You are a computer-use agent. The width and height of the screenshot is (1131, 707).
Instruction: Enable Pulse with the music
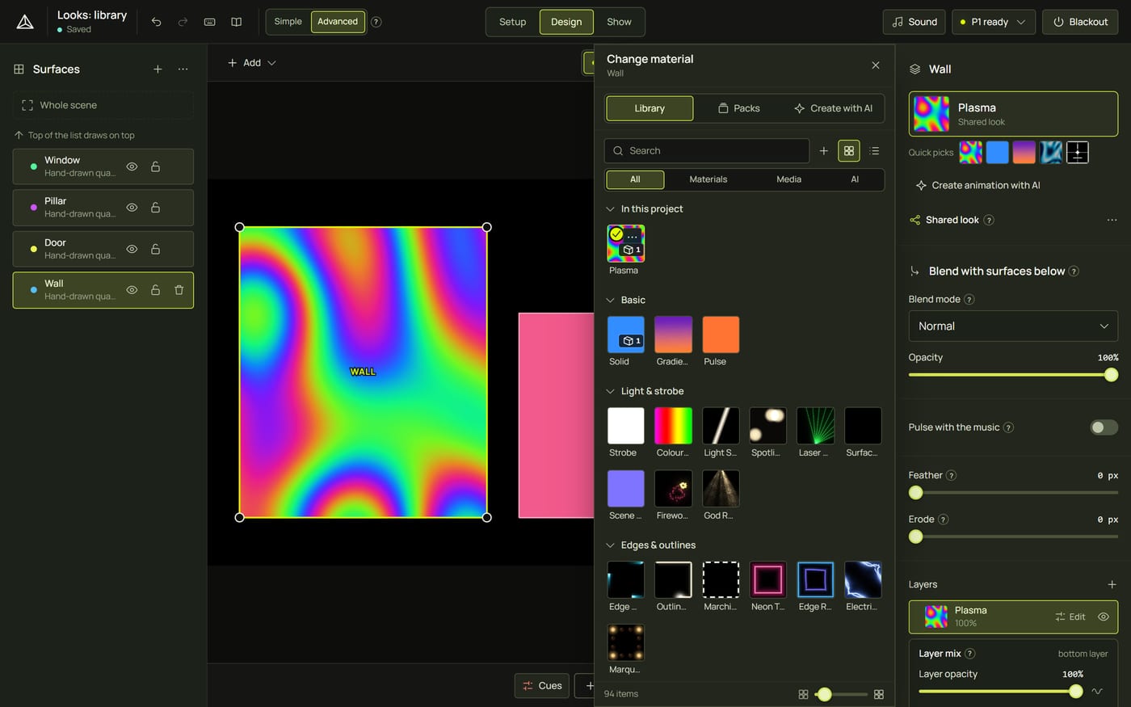[x=1104, y=427]
